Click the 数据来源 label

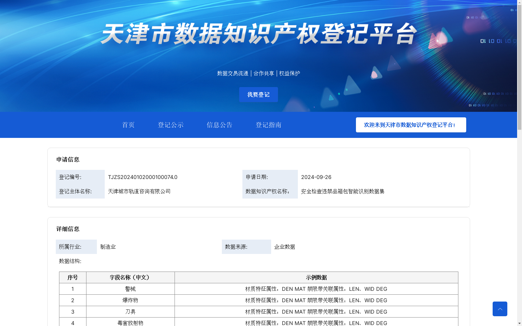pyautogui.click(x=236, y=247)
